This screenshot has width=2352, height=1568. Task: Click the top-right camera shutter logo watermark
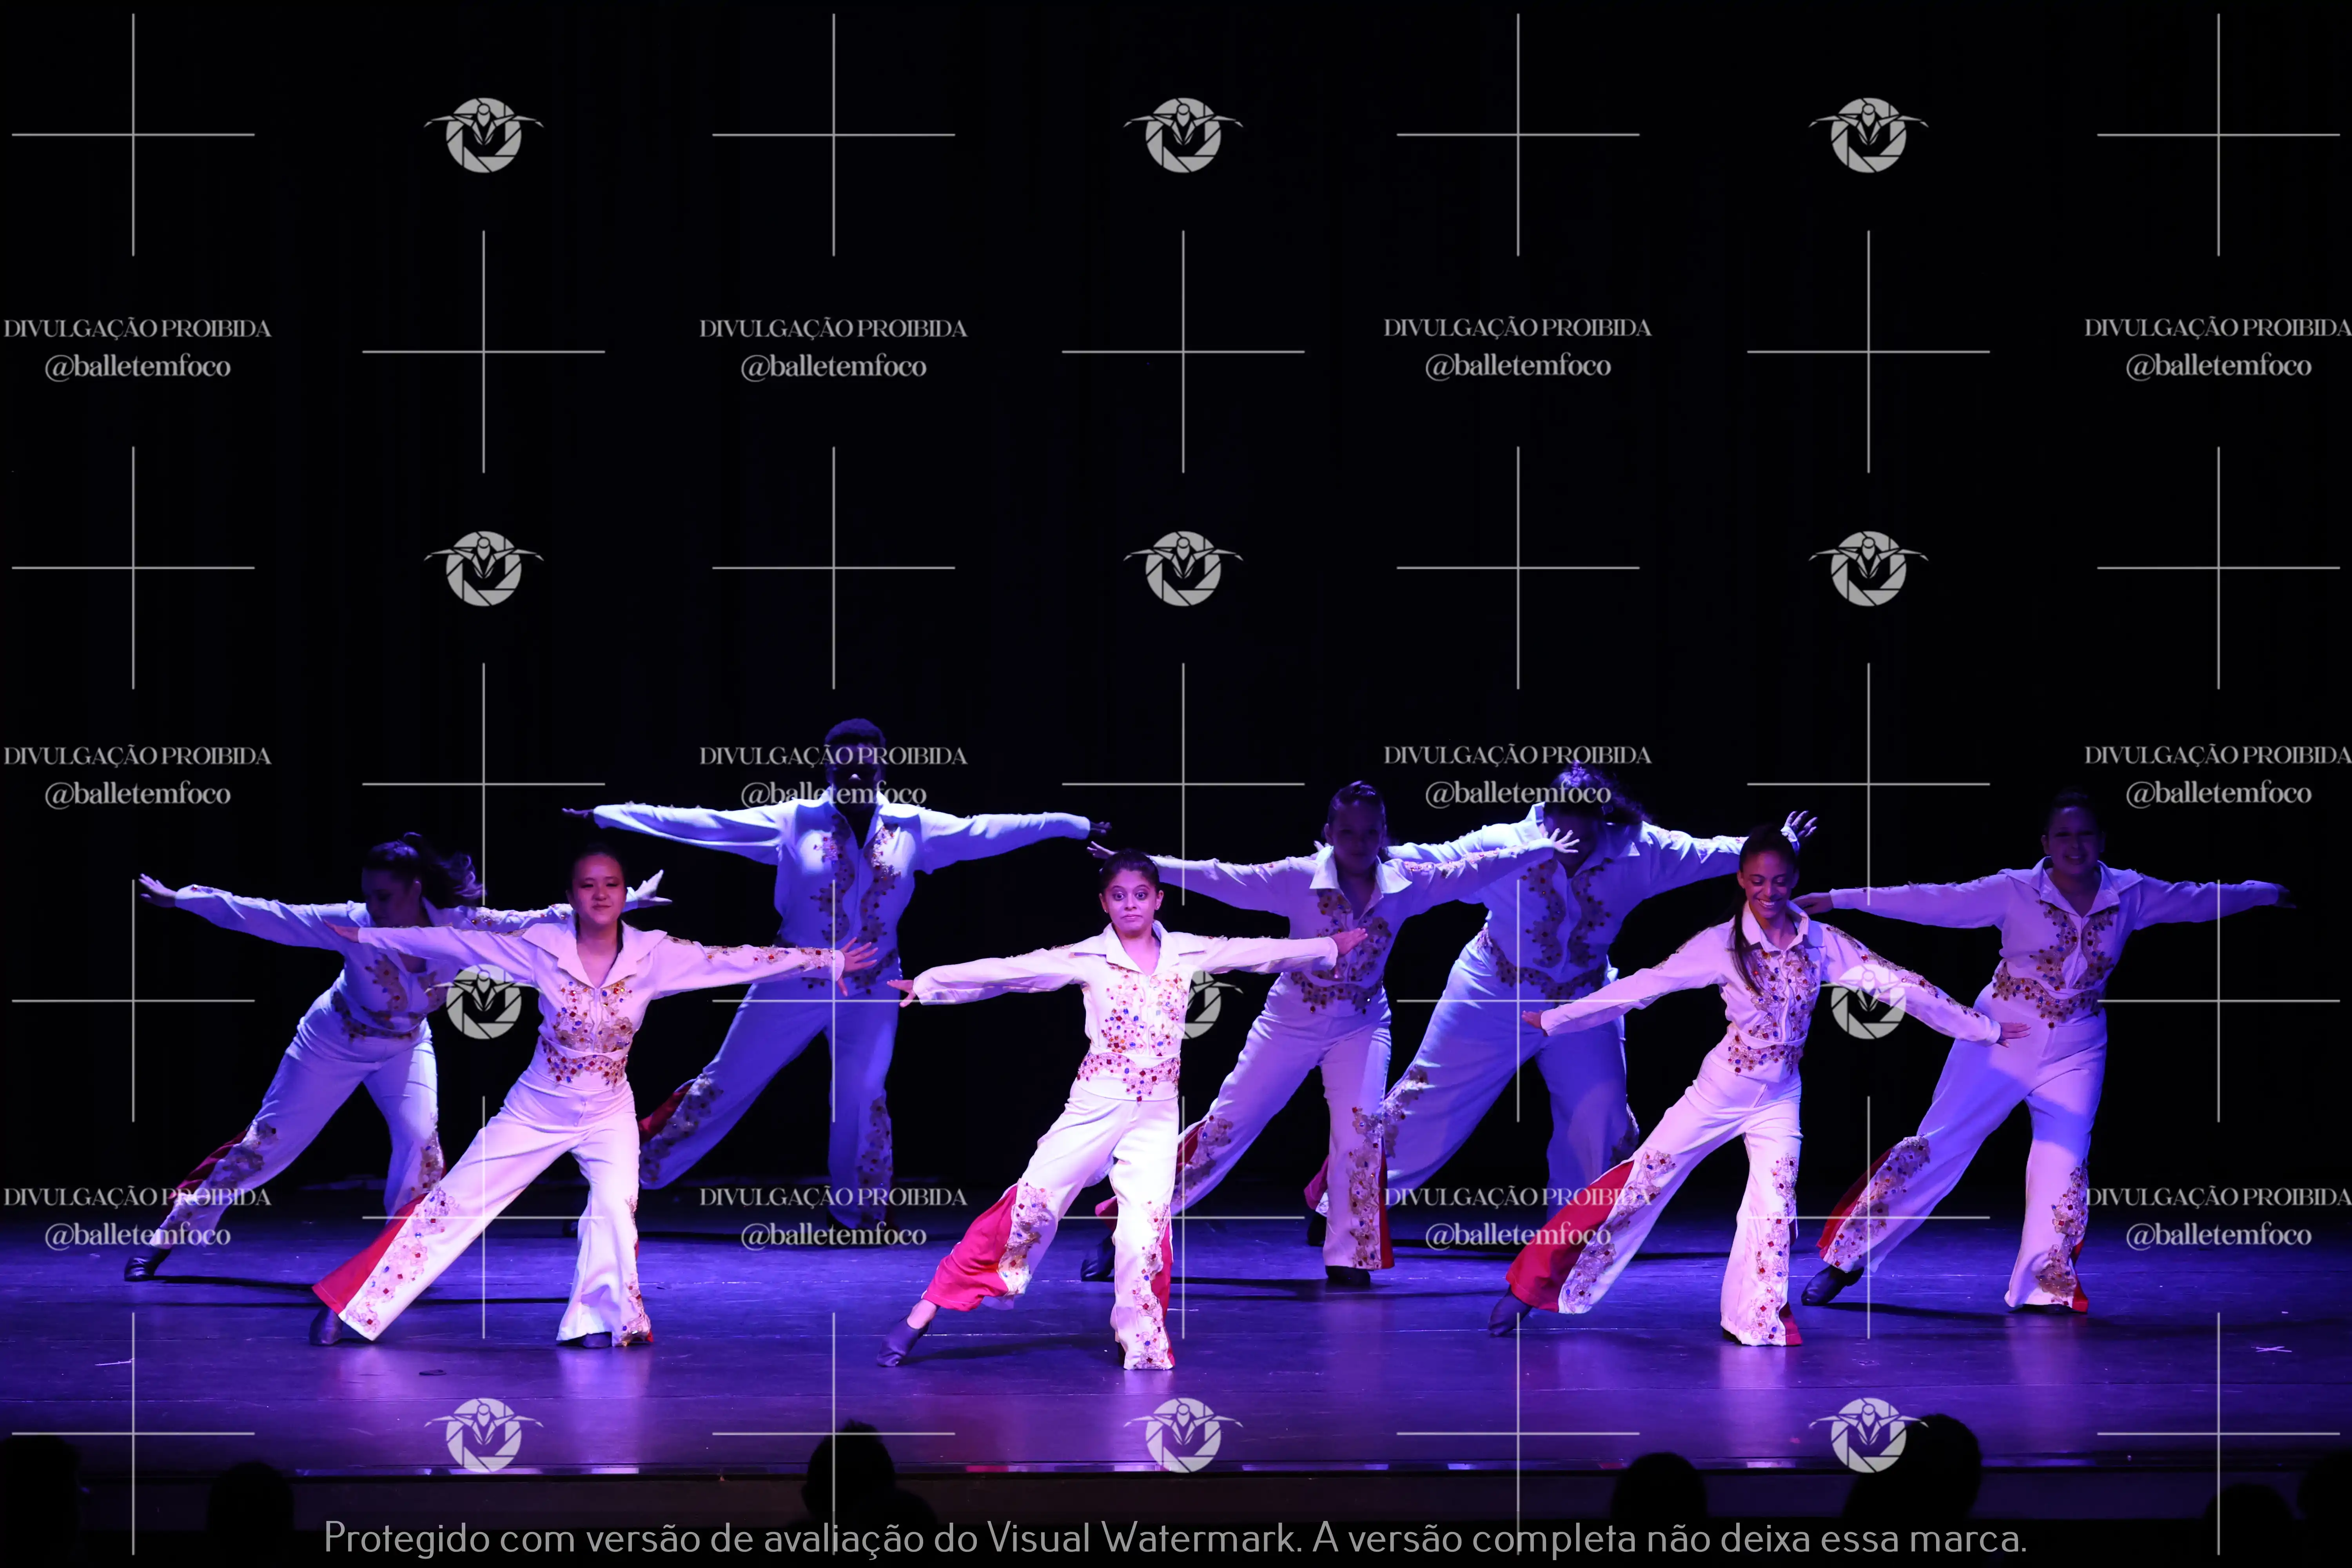[1867, 135]
